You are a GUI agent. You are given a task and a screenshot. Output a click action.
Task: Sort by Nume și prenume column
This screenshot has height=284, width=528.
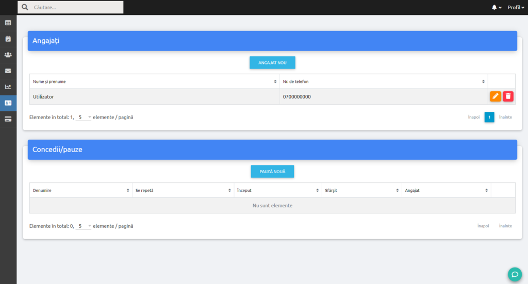coord(155,81)
